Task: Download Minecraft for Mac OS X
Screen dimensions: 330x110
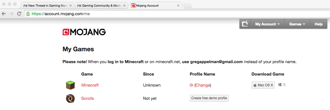Action: pos(263,85)
